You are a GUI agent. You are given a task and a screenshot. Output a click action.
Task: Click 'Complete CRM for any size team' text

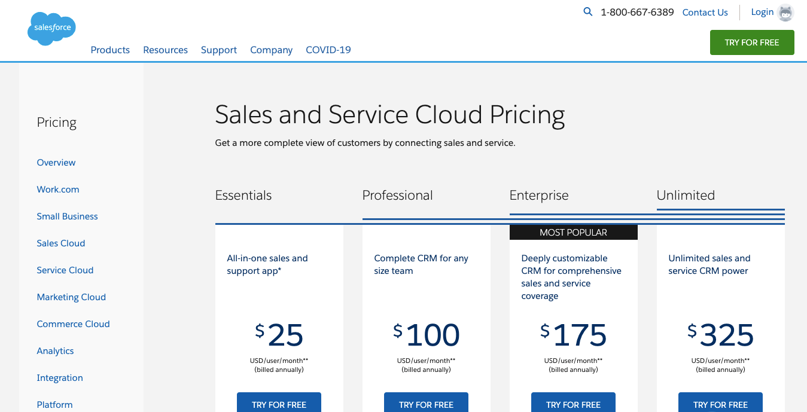pos(421,264)
